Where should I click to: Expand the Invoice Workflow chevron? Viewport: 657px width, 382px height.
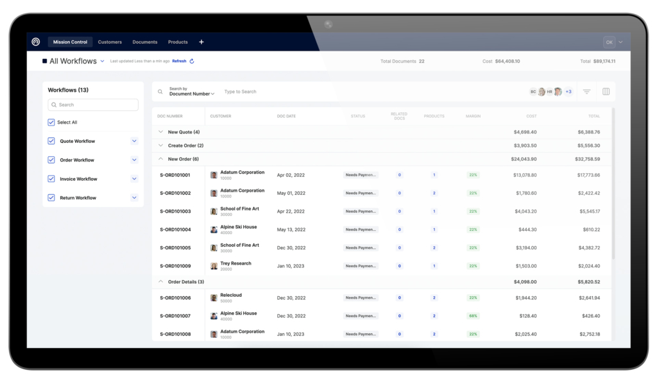coord(134,179)
